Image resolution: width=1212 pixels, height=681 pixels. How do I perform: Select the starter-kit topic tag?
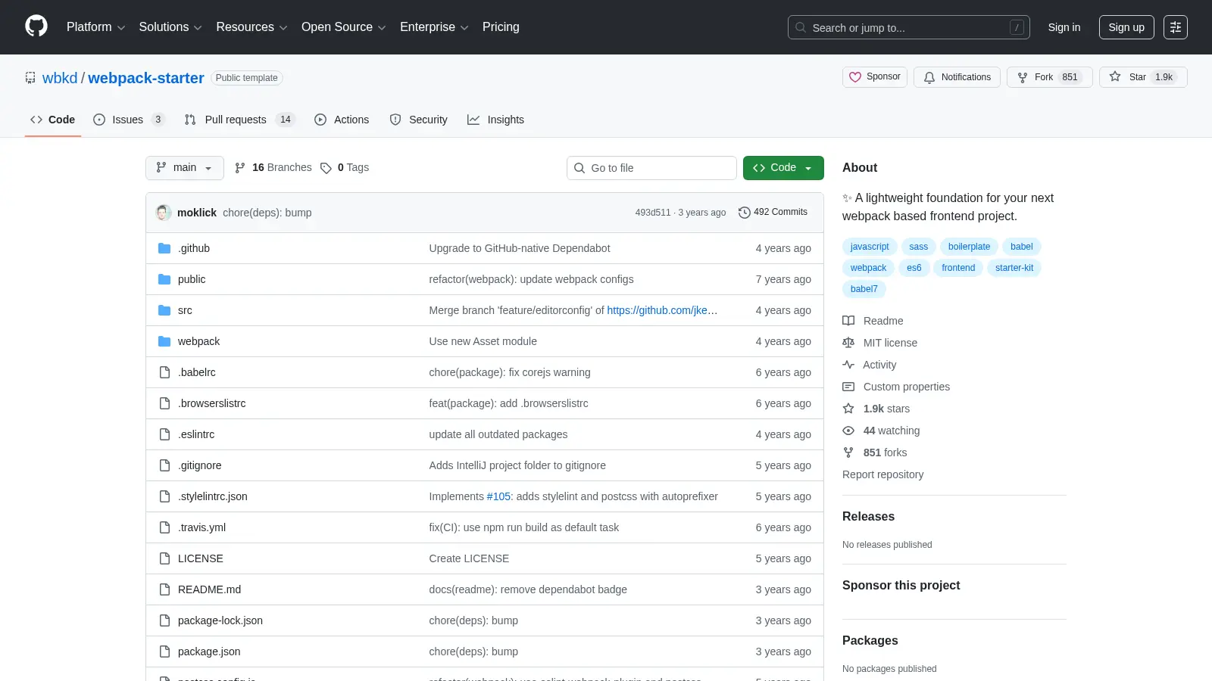(x=1014, y=268)
